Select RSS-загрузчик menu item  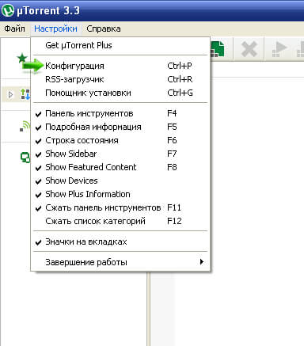click(x=120, y=79)
